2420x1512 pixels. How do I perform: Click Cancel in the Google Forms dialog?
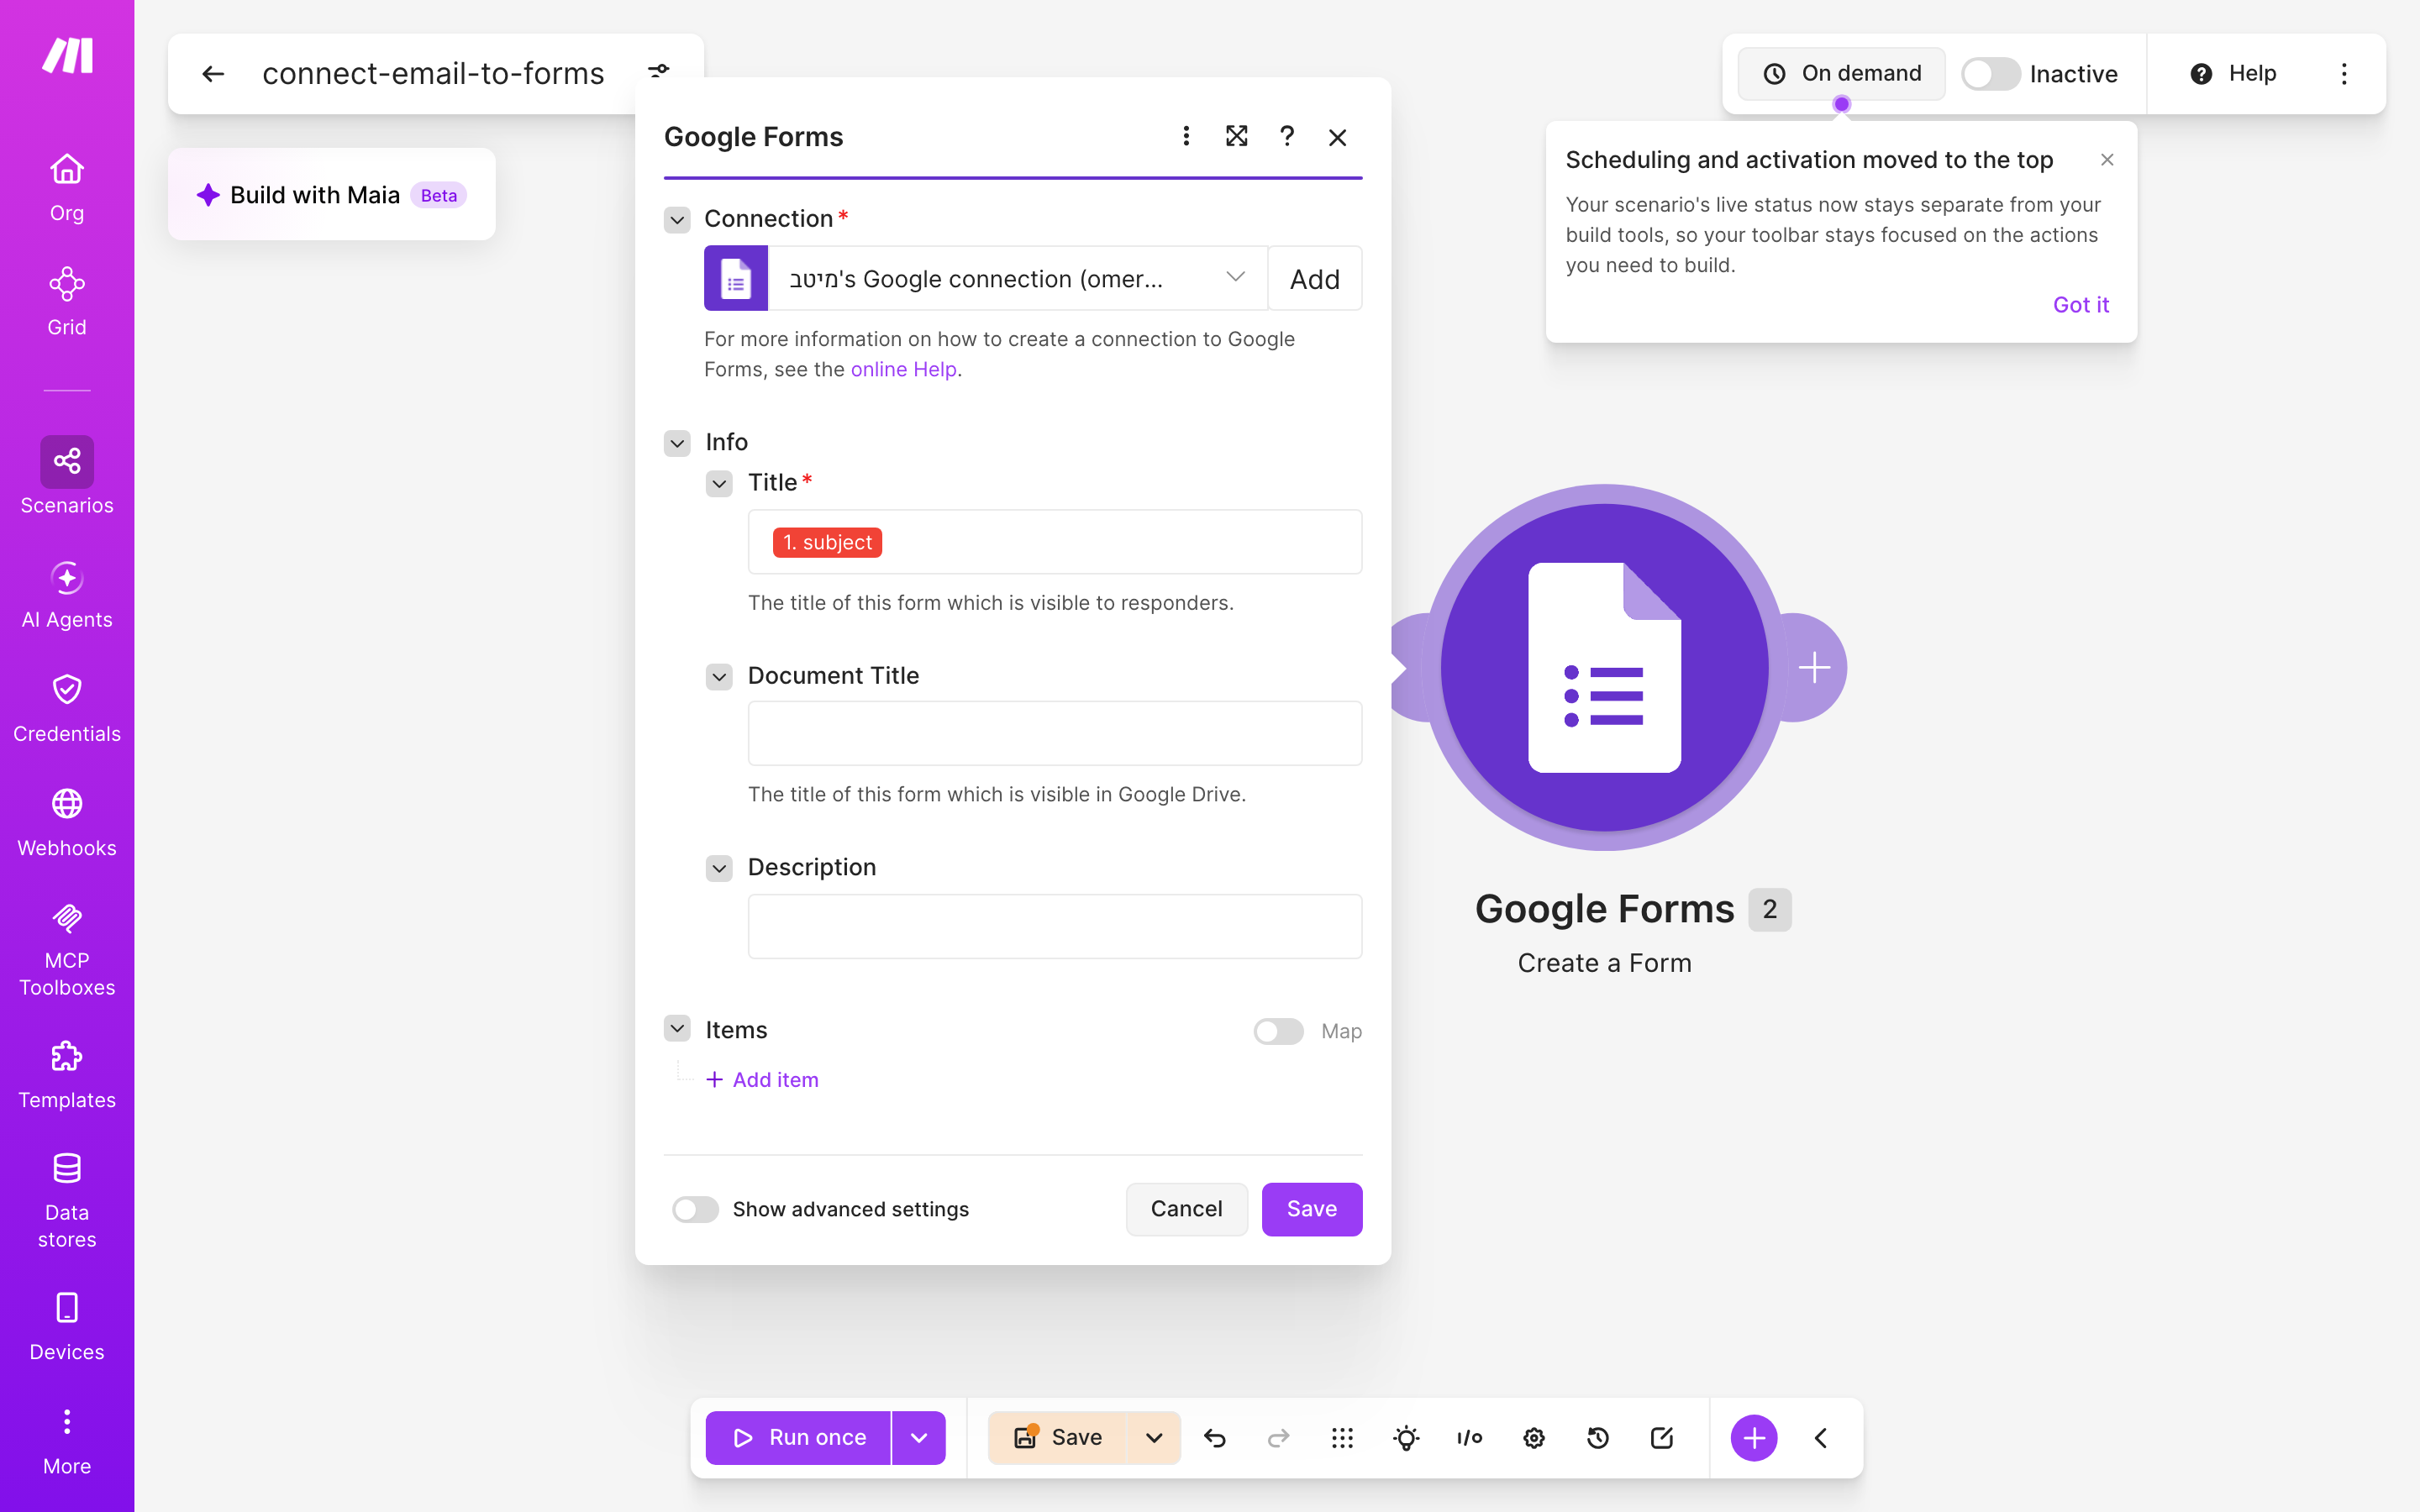tap(1186, 1209)
